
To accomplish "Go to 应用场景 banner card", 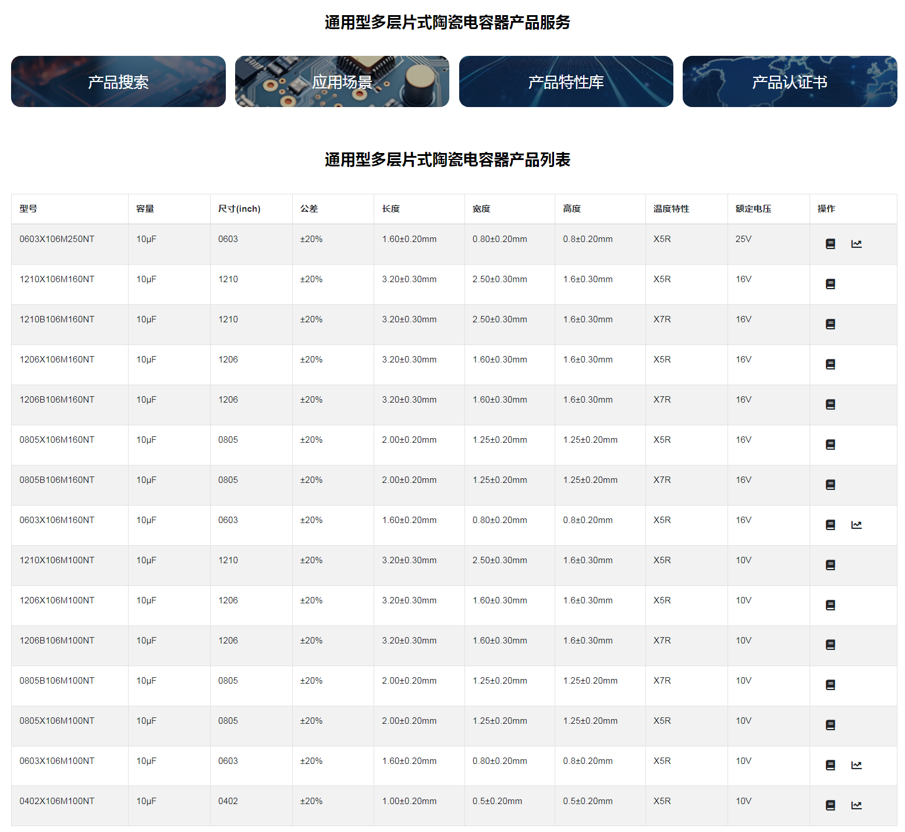I will pyautogui.click(x=342, y=81).
